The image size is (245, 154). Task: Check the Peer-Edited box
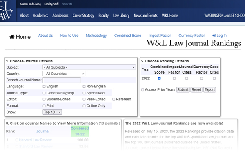click(84, 99)
